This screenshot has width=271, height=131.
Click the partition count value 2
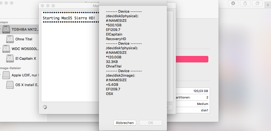pyautogui.click(x=207, y=97)
